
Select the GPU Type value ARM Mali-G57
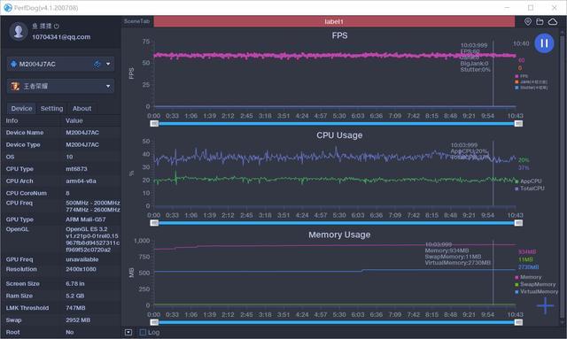85,220
